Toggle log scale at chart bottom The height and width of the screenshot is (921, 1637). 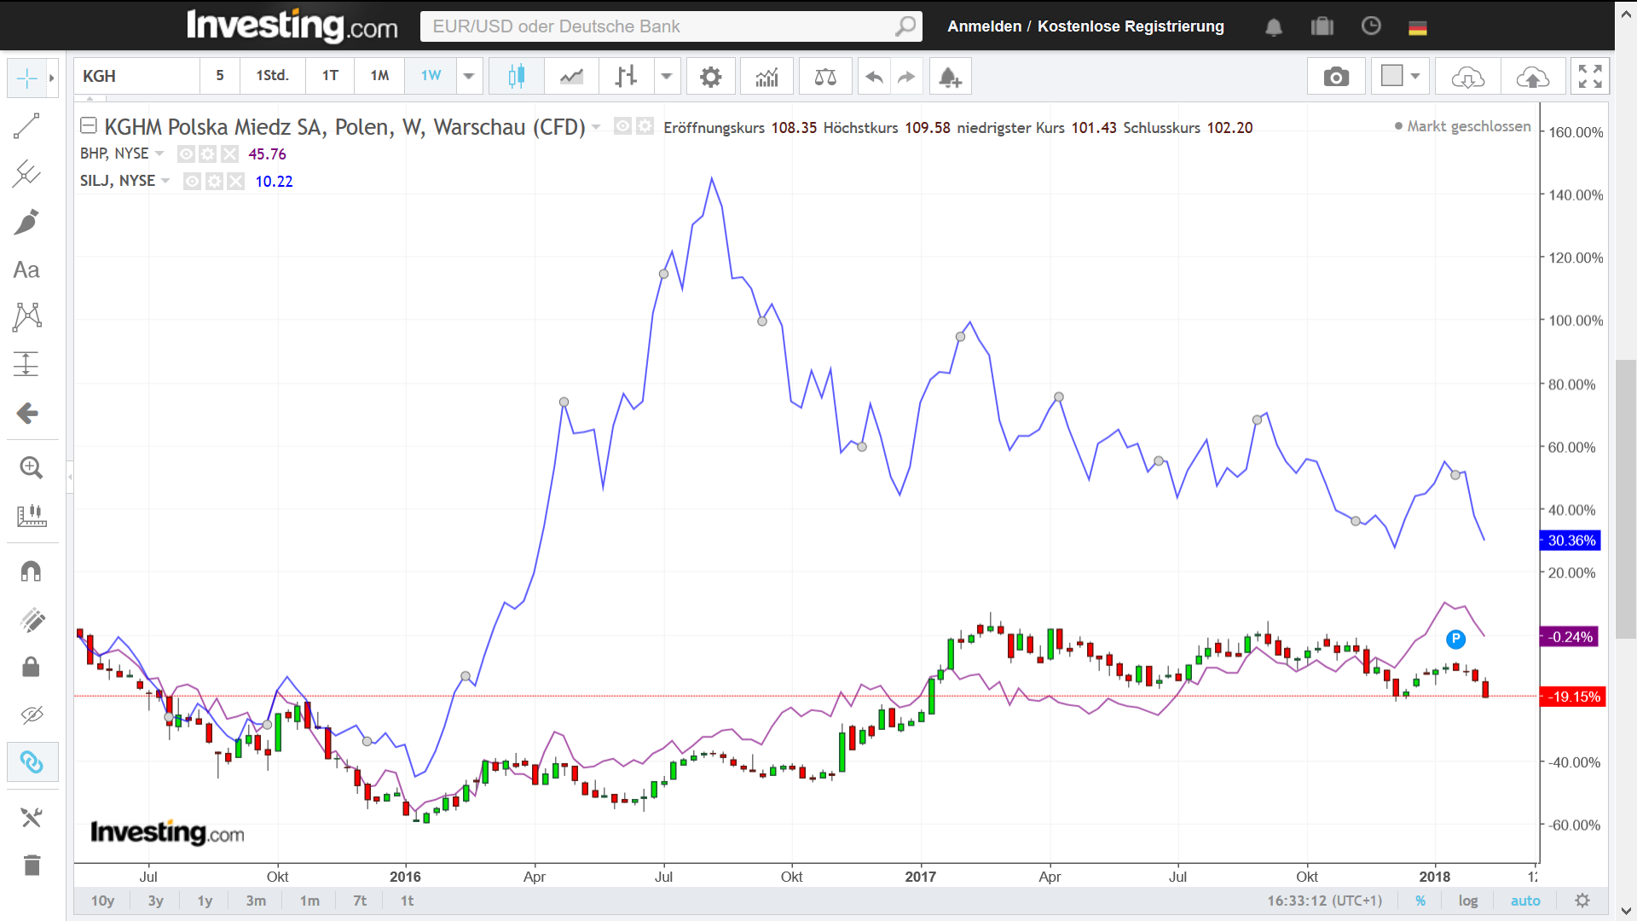point(1467,901)
